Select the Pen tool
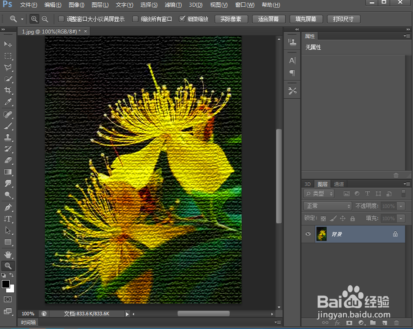Viewport: 413px width, 329px height. click(x=8, y=207)
